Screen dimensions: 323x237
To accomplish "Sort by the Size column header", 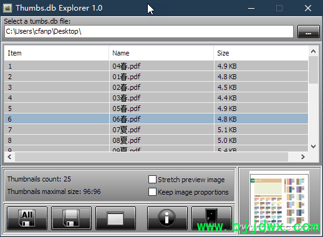I will (261, 53).
